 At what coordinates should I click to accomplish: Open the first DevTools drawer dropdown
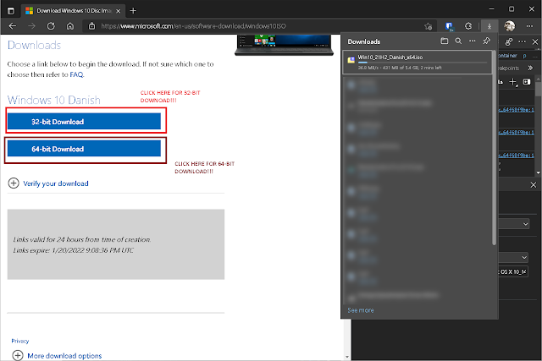click(513, 224)
